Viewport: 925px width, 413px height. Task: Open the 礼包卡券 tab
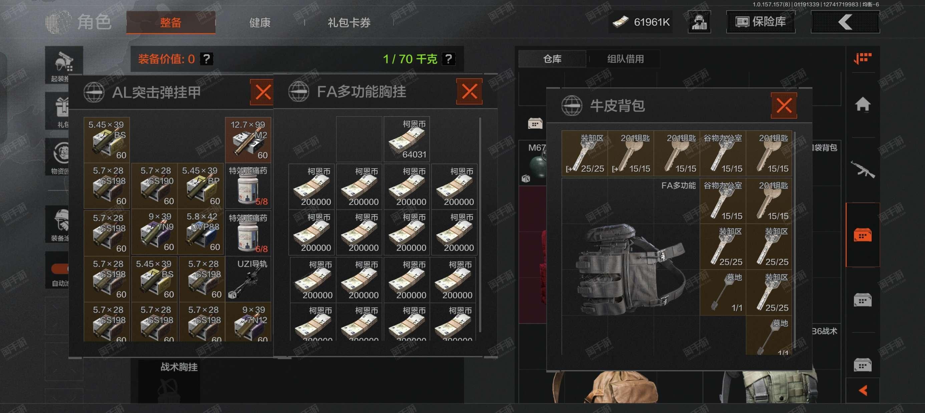point(349,23)
